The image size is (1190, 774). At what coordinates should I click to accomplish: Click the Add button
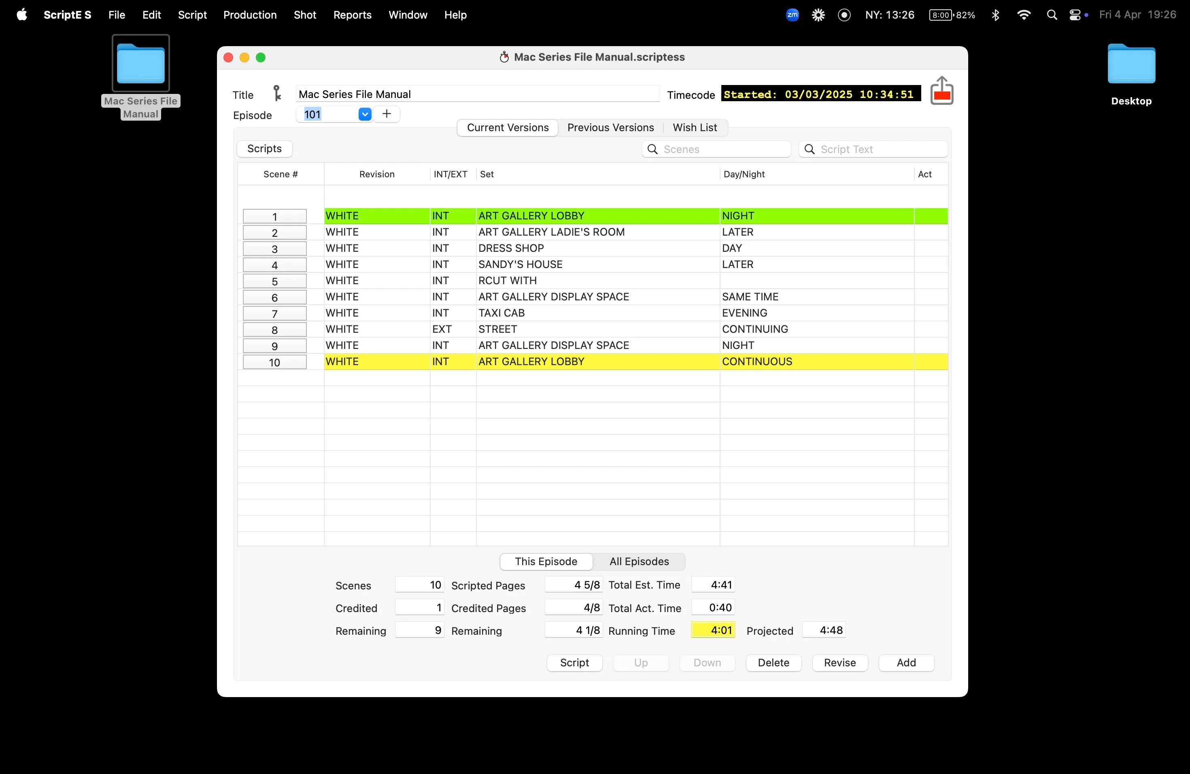click(906, 663)
